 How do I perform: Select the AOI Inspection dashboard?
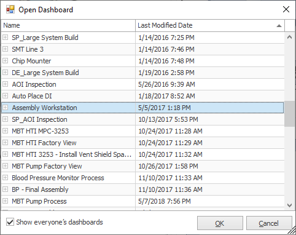tap(34, 84)
